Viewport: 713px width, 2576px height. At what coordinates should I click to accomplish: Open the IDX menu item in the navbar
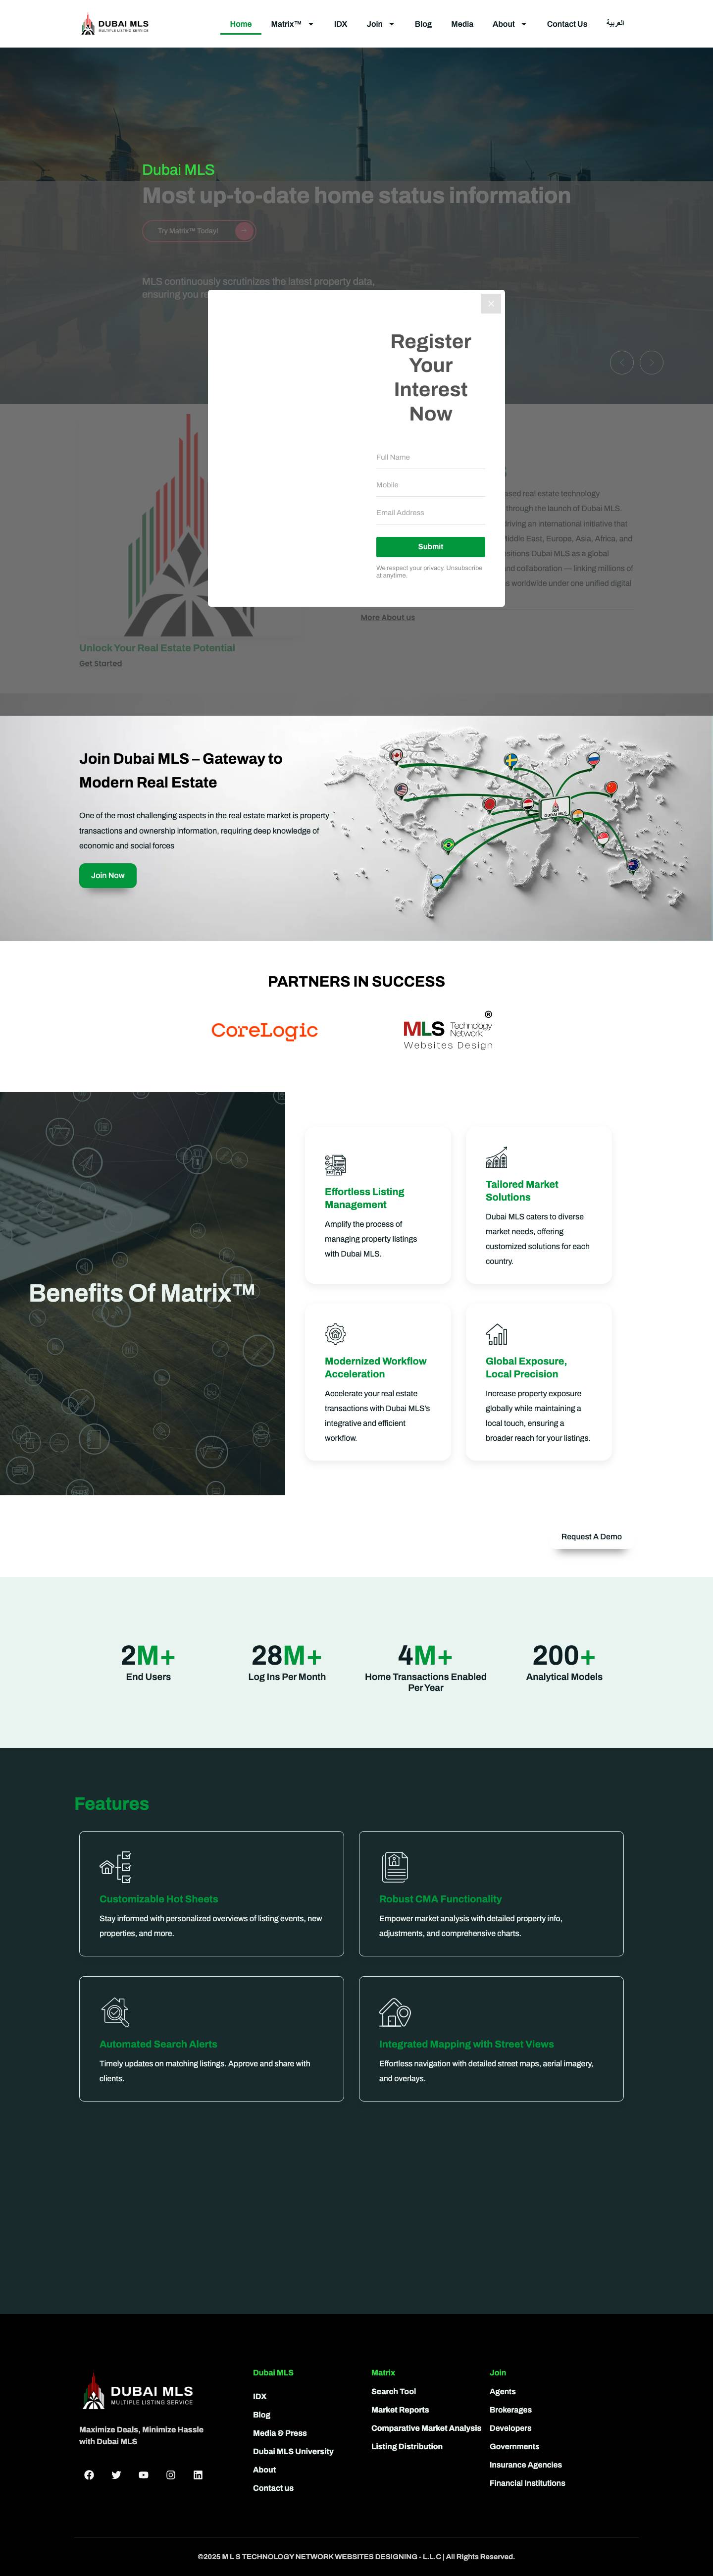click(341, 24)
